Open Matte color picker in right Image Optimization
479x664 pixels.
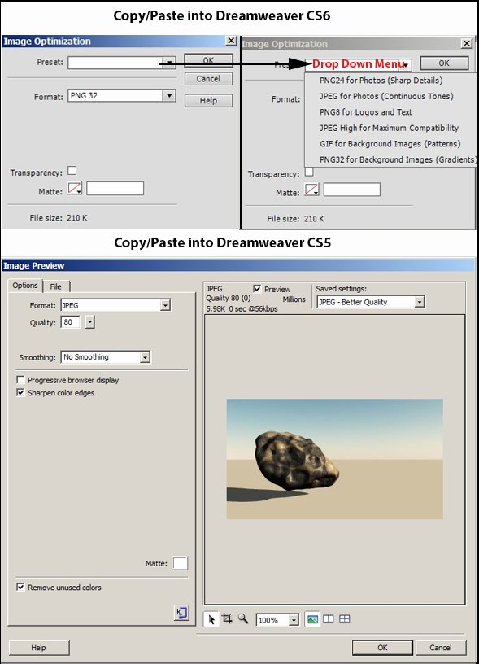coord(311,190)
